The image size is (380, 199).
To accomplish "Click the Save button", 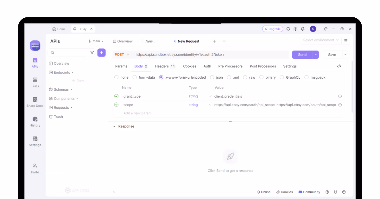I will coord(332,55).
